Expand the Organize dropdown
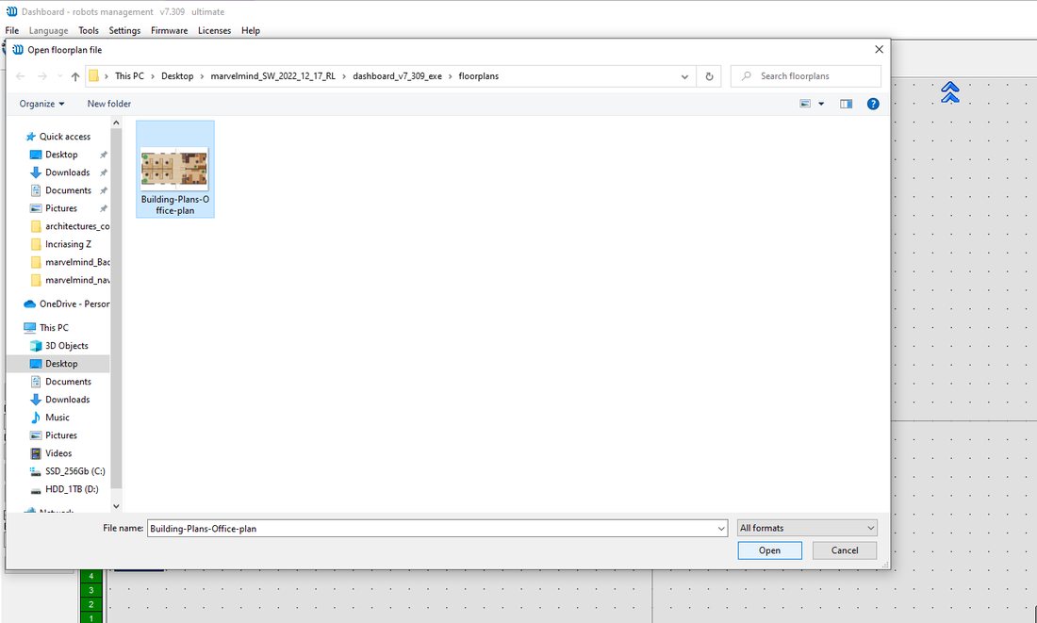Viewport: 1037px width, 623px height. coord(41,104)
